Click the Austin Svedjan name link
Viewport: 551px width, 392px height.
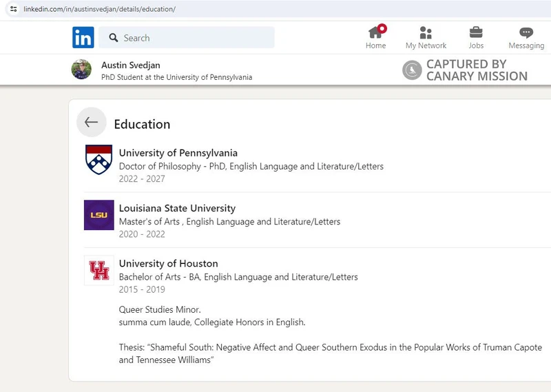coord(131,65)
